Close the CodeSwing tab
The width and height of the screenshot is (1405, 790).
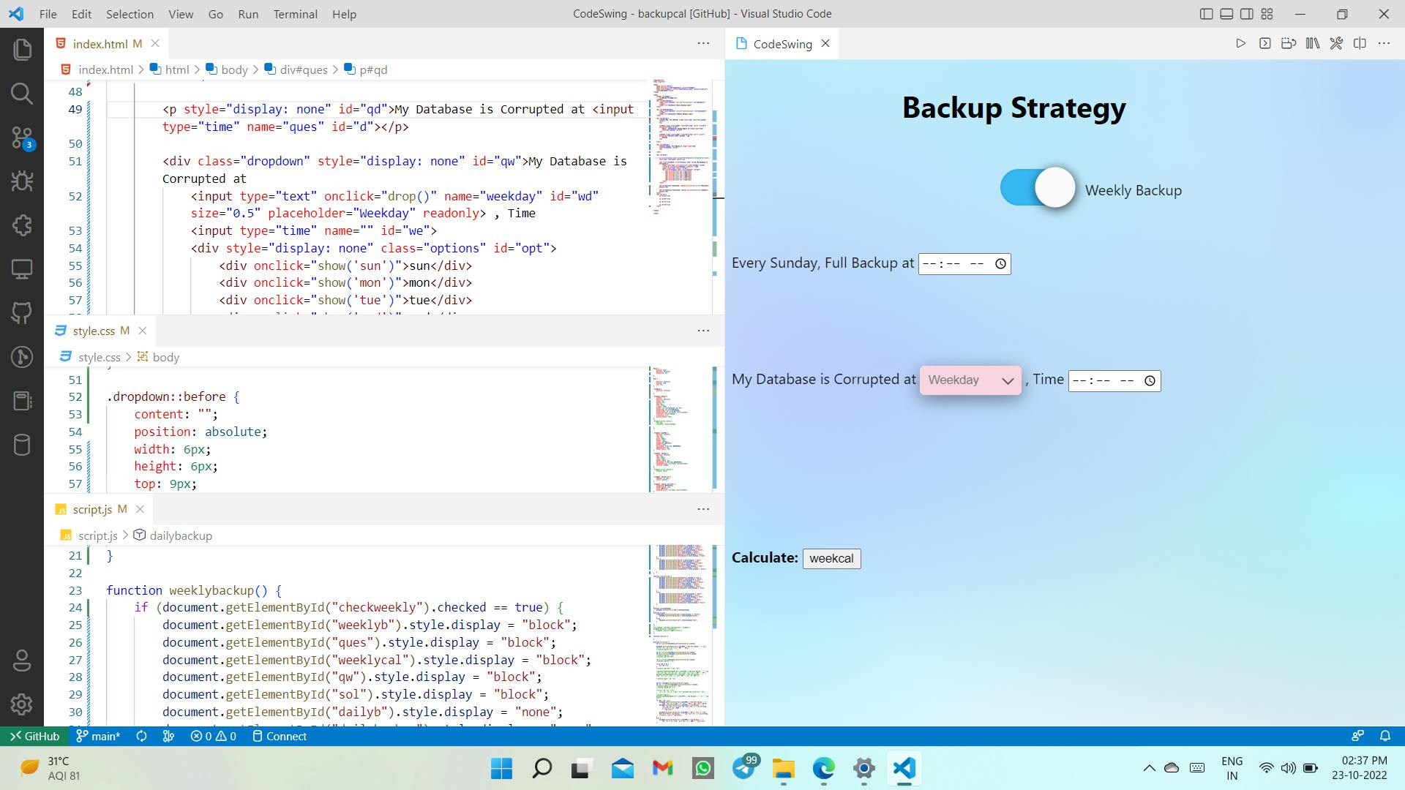click(825, 43)
